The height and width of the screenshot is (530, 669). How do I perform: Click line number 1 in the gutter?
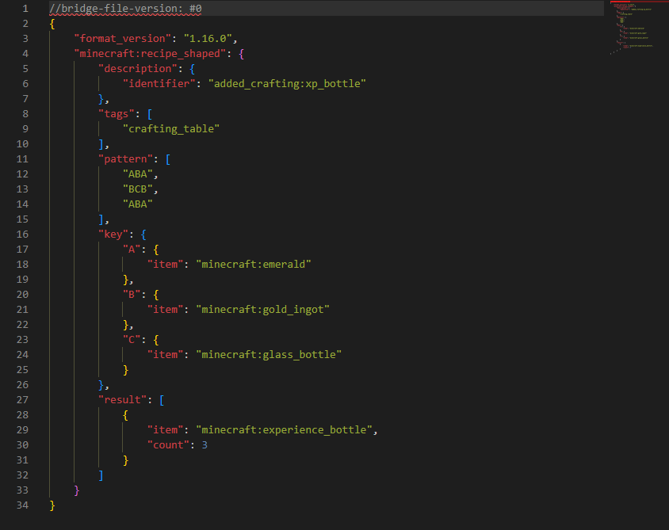coord(25,9)
